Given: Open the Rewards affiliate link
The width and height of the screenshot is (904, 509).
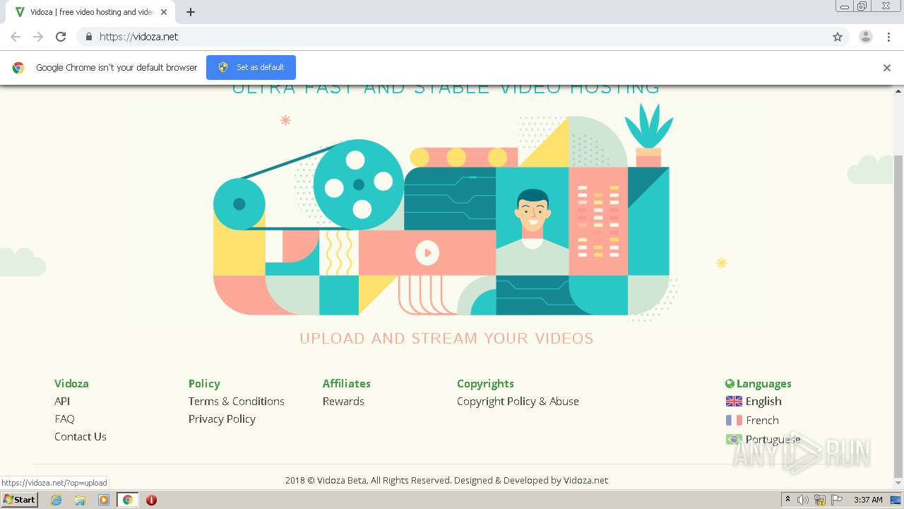Looking at the screenshot, I should [343, 401].
